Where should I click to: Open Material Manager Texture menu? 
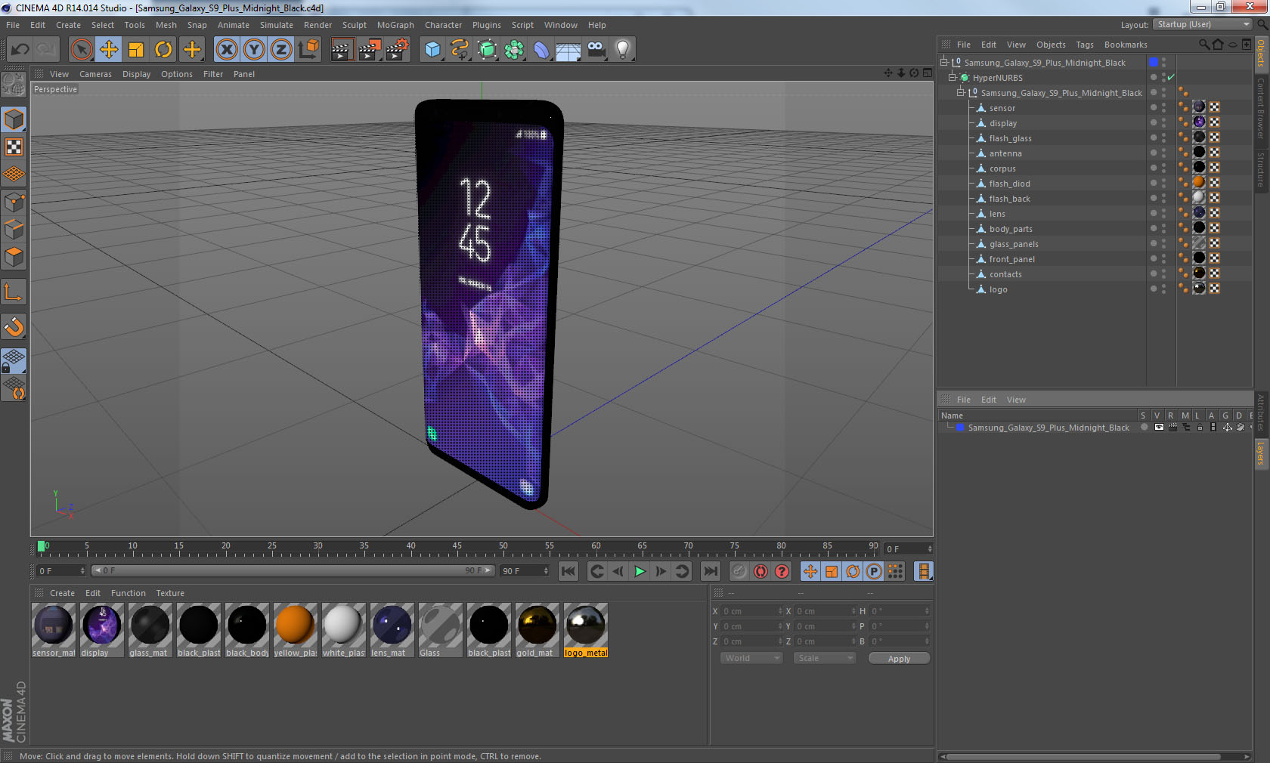pos(170,593)
